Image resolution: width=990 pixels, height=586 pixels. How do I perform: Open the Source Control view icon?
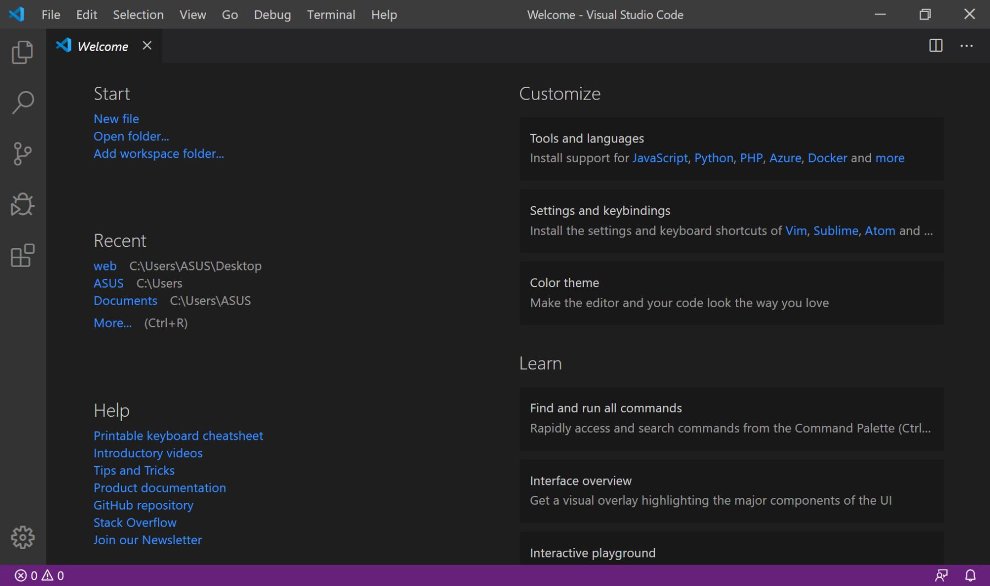pyautogui.click(x=23, y=153)
